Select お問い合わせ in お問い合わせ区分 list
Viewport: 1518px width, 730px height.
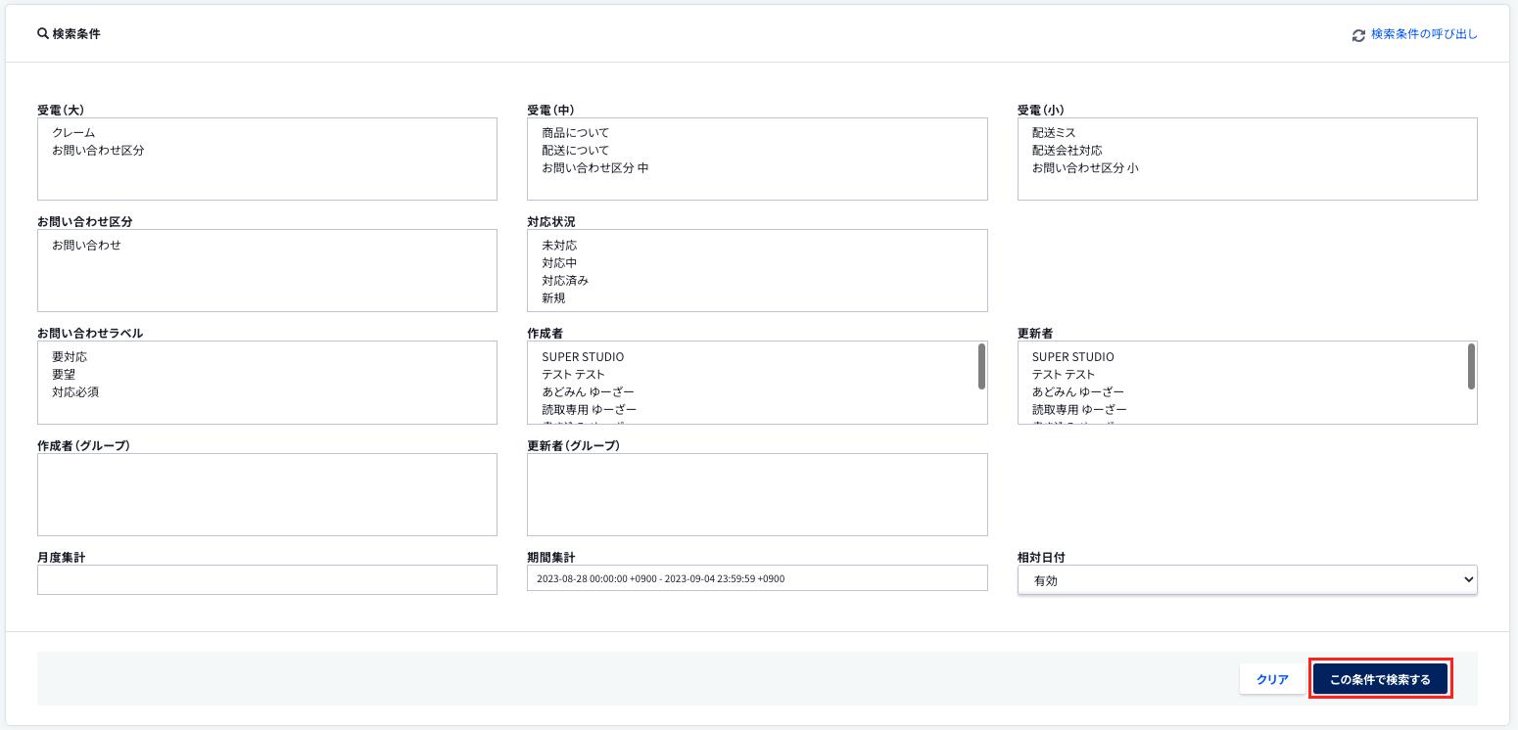[x=87, y=246]
